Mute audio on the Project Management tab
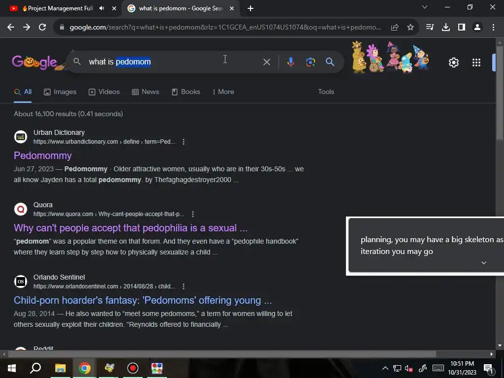Screen dimensions: 504x378 (101, 8)
